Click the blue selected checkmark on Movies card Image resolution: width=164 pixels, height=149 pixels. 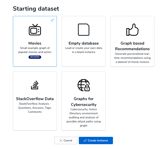click(x=52, y=20)
